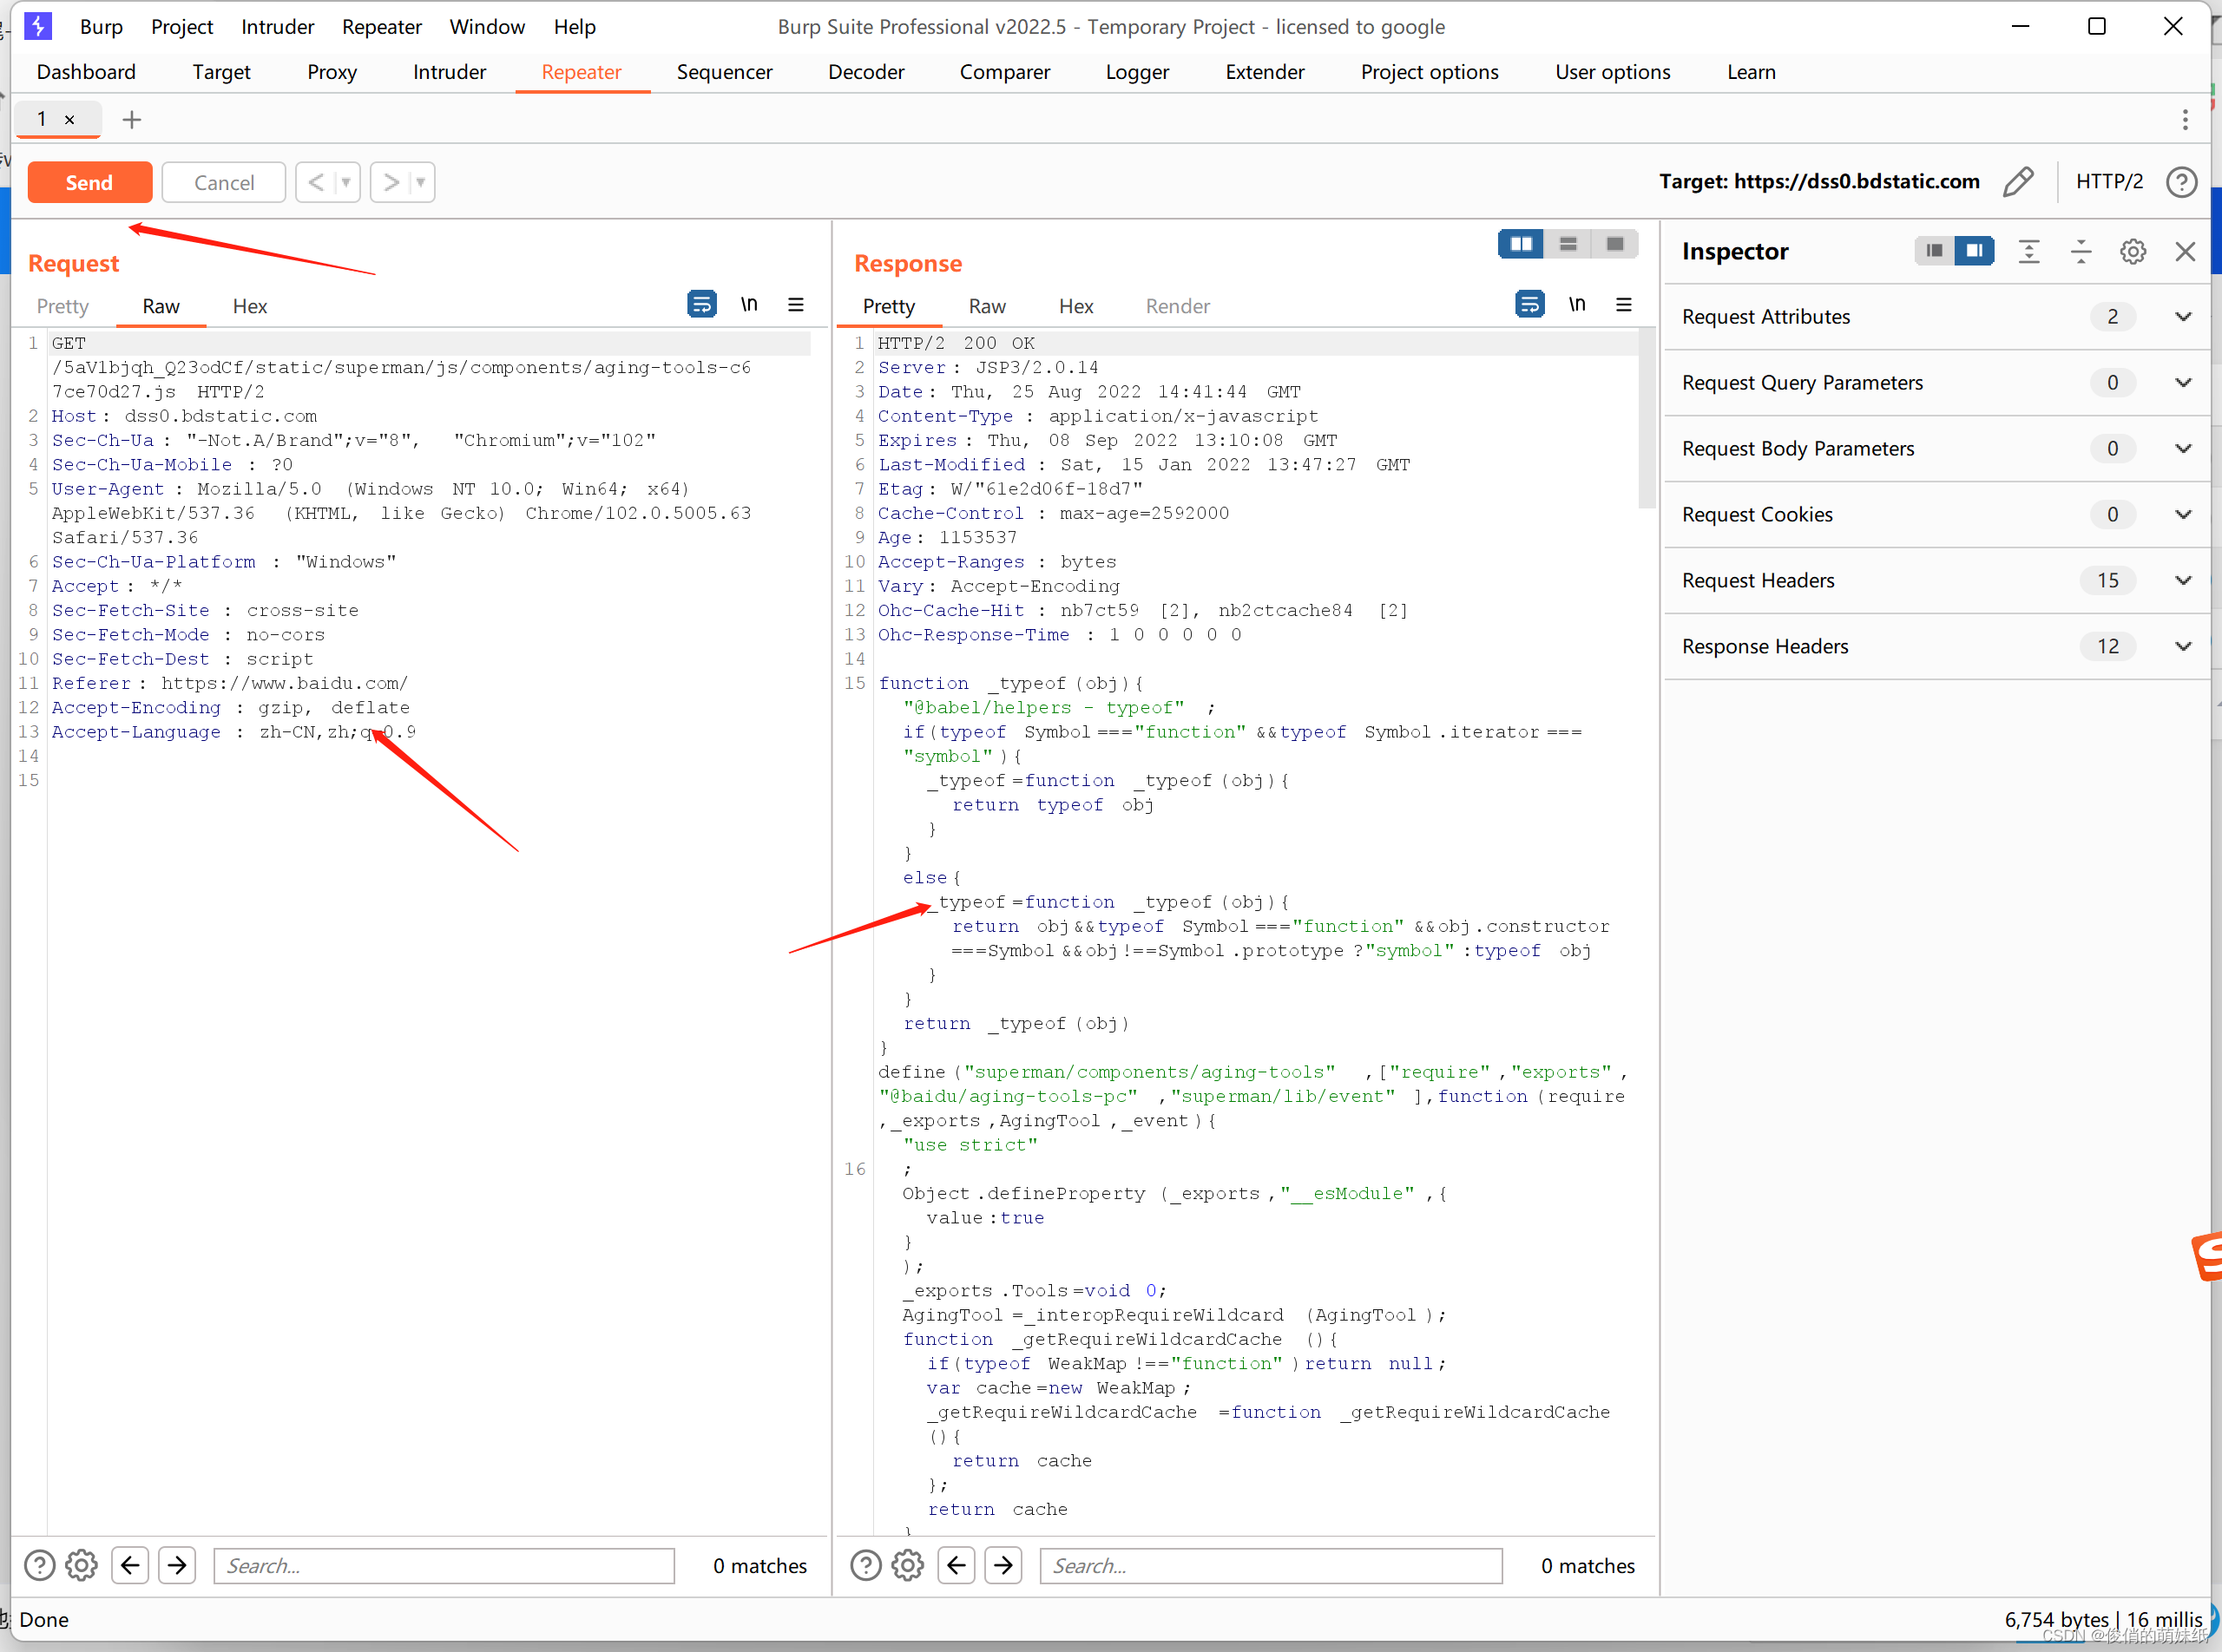Toggle word wrap icon in Request panel

pyautogui.click(x=701, y=304)
